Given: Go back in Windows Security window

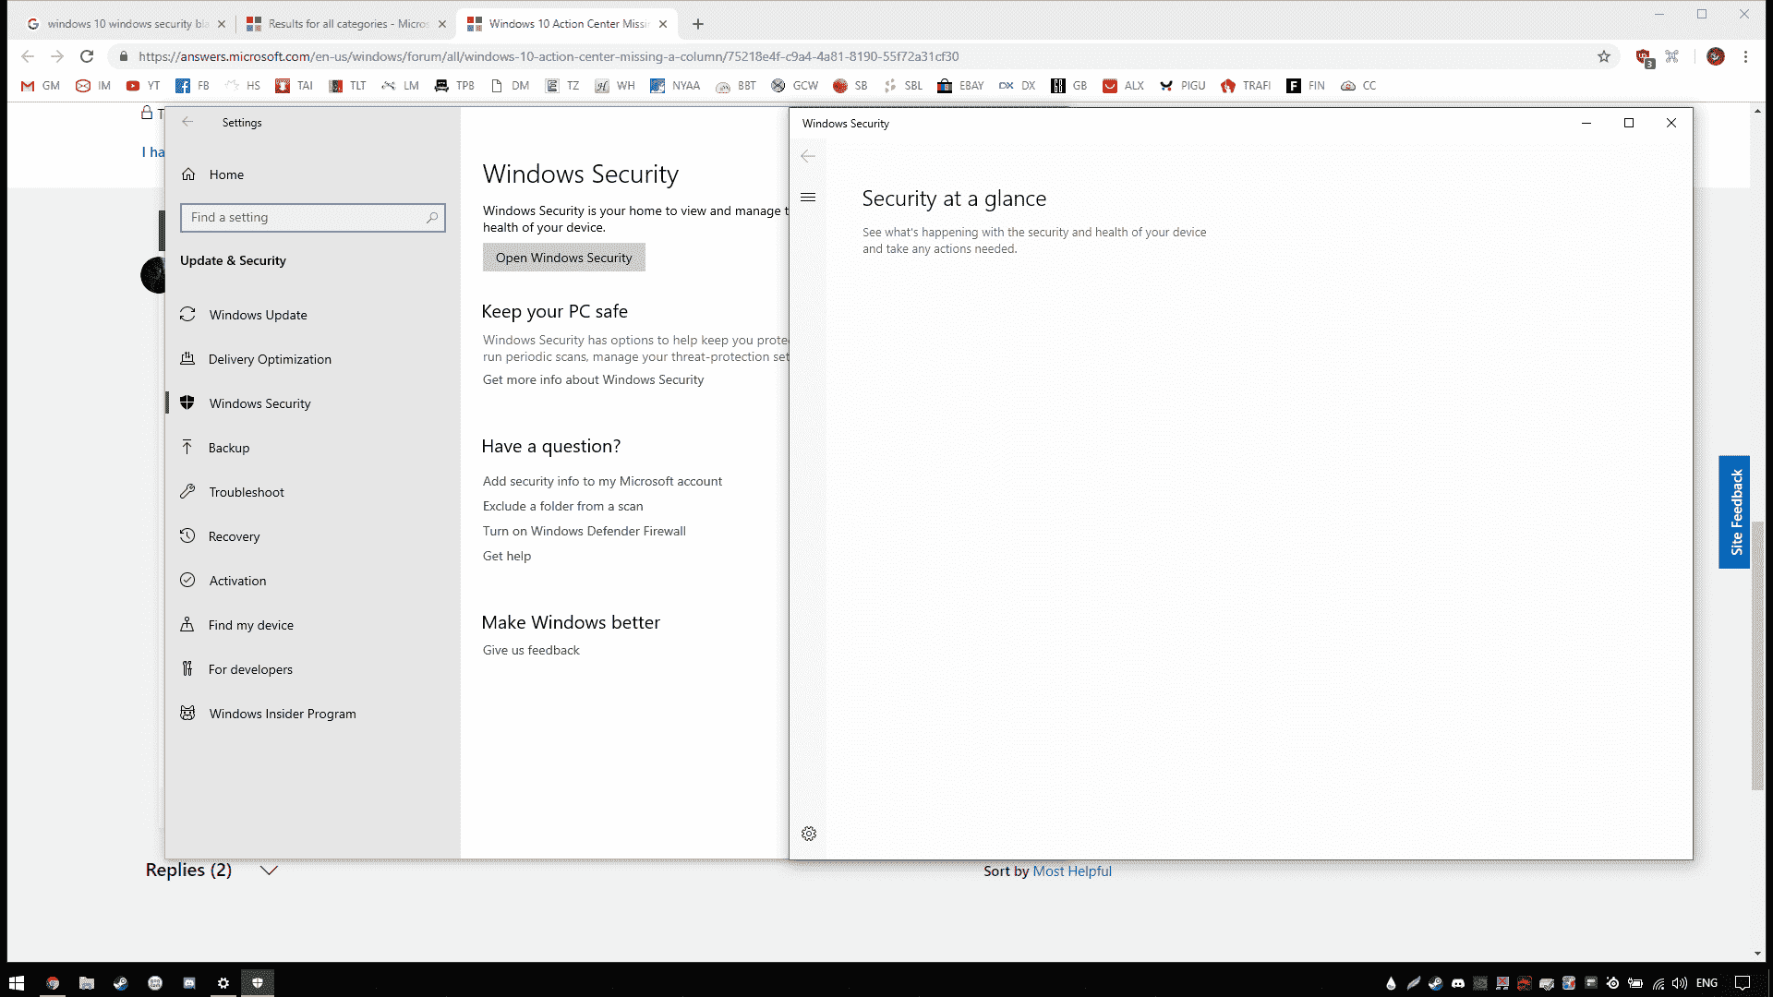Looking at the screenshot, I should [x=808, y=156].
